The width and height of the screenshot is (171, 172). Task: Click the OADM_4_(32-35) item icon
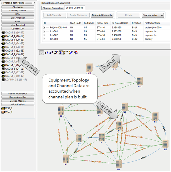(x=3, y=51)
